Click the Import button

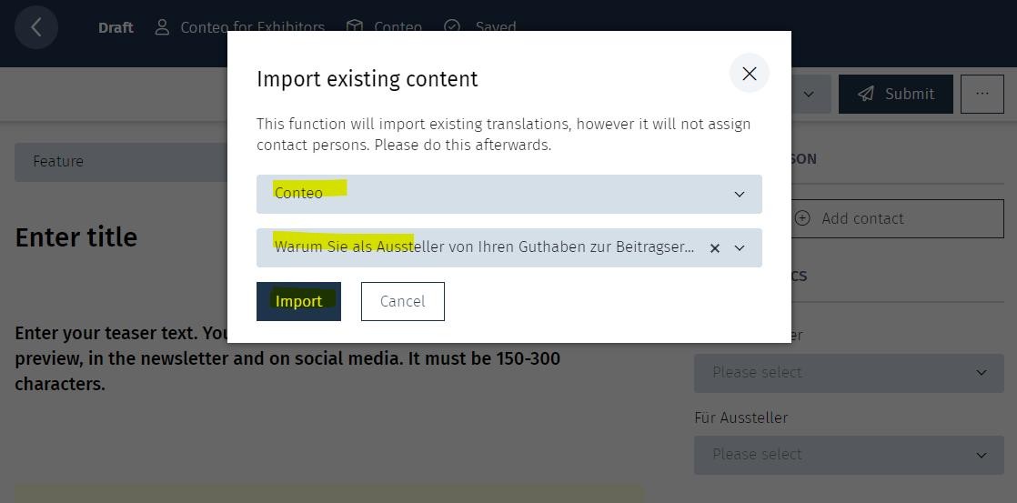pyautogui.click(x=298, y=301)
